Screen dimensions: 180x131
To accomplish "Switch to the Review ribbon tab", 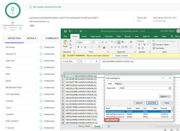I will click(128, 36).
